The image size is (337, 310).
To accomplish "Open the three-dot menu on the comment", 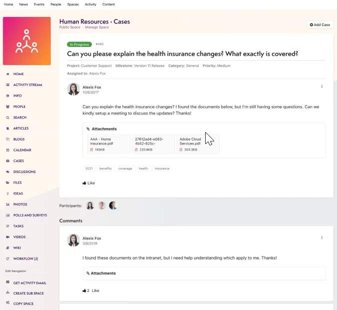I will (322, 237).
